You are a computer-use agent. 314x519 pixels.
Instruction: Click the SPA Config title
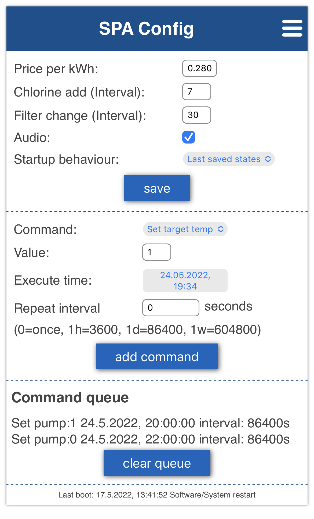pyautogui.click(x=146, y=29)
